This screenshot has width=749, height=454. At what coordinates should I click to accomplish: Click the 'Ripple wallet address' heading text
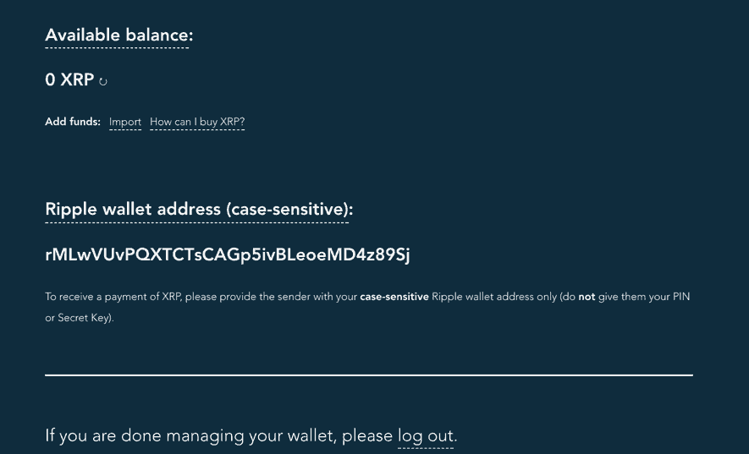point(133,210)
